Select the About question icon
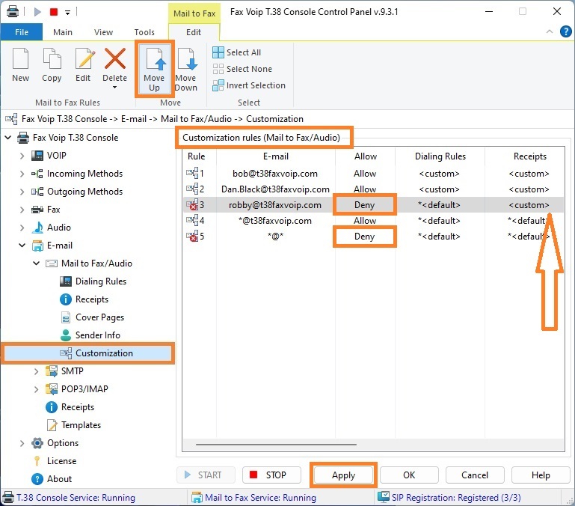575x506 pixels. [37, 479]
